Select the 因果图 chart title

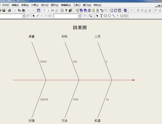pos(80,28)
